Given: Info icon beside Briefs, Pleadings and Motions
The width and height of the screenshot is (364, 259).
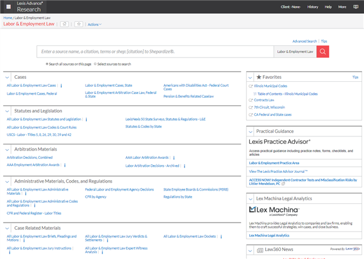Looking at the screenshot, I should pos(24,240).
